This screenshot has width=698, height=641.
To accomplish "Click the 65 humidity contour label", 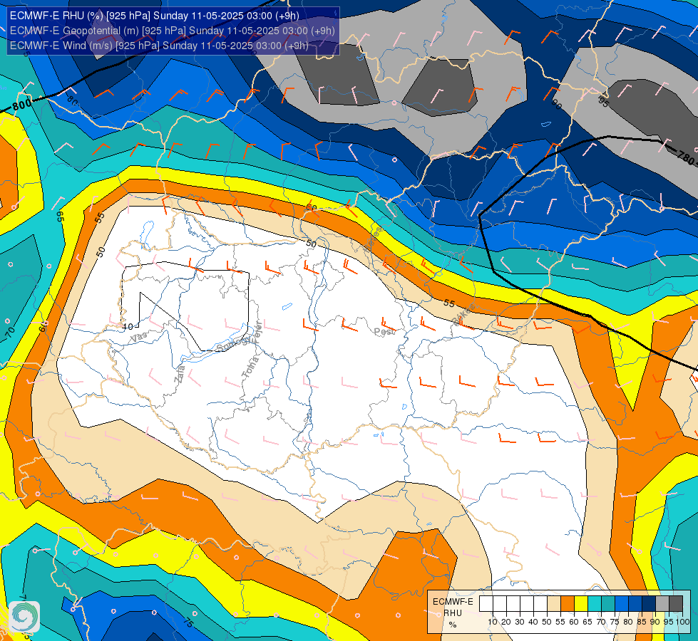I will point(61,217).
